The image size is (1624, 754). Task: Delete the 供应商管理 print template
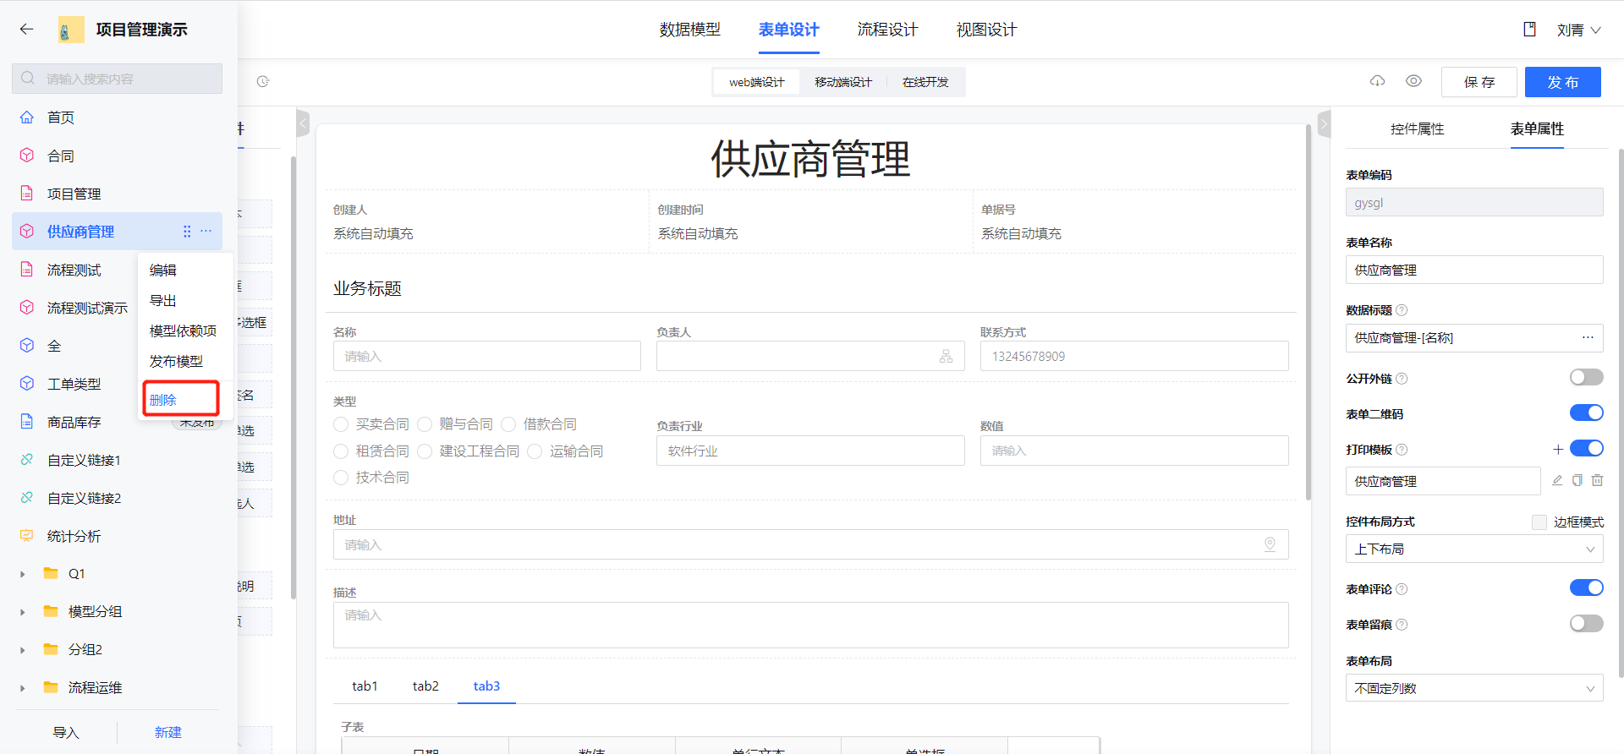pos(1597,480)
